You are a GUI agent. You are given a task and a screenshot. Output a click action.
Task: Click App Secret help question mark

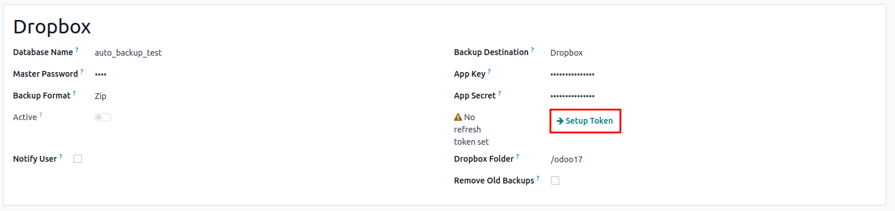click(500, 93)
